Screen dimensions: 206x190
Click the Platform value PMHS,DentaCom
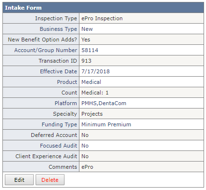104,103
